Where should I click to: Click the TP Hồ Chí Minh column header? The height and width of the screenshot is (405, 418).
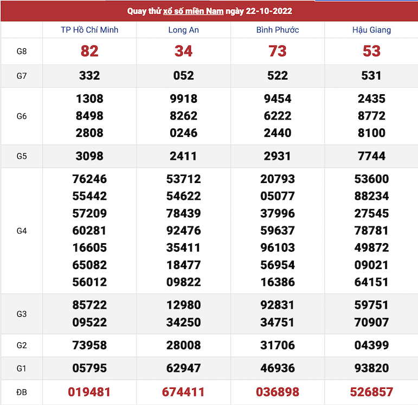click(89, 30)
